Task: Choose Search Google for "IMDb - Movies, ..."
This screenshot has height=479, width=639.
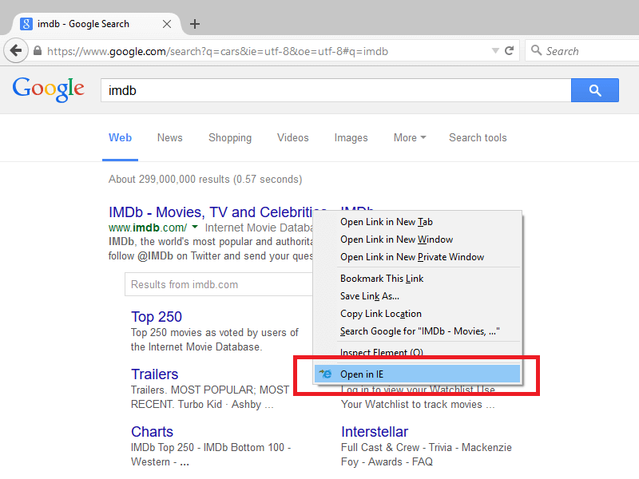Action: pyautogui.click(x=418, y=331)
